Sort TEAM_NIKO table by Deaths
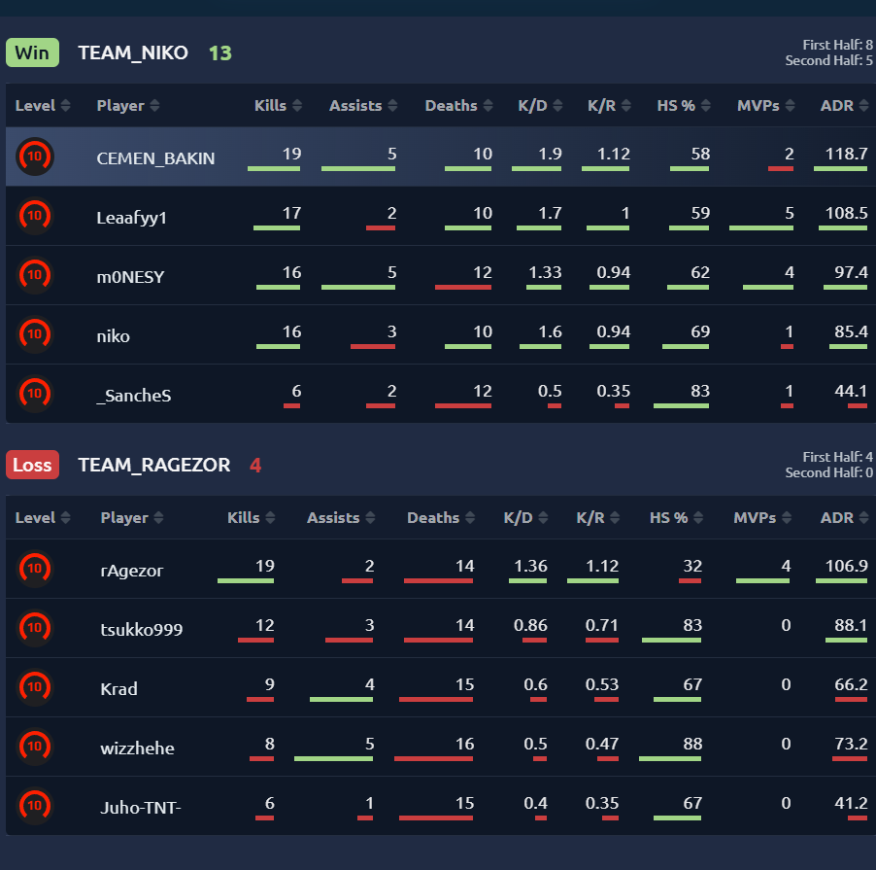The height and width of the screenshot is (870, 876). 458,106
